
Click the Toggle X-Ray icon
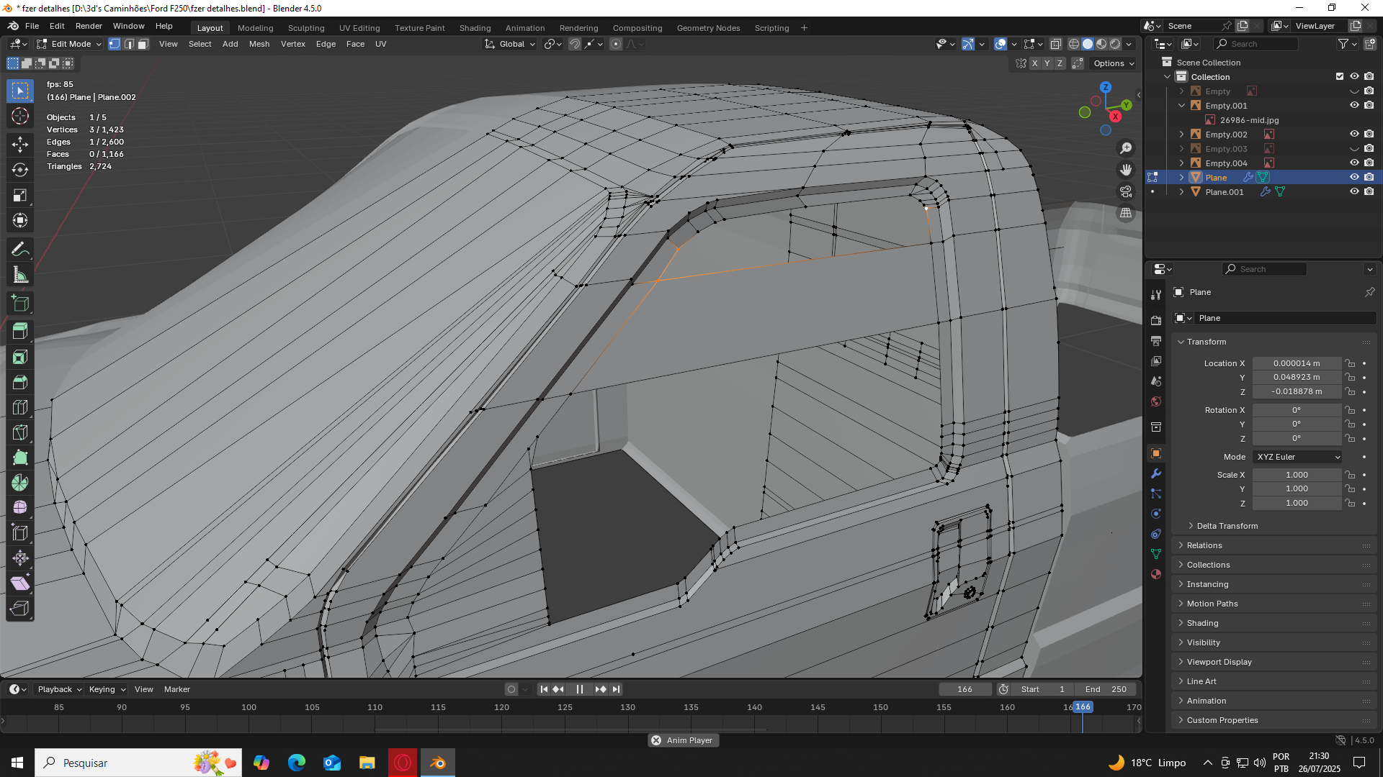click(1055, 44)
